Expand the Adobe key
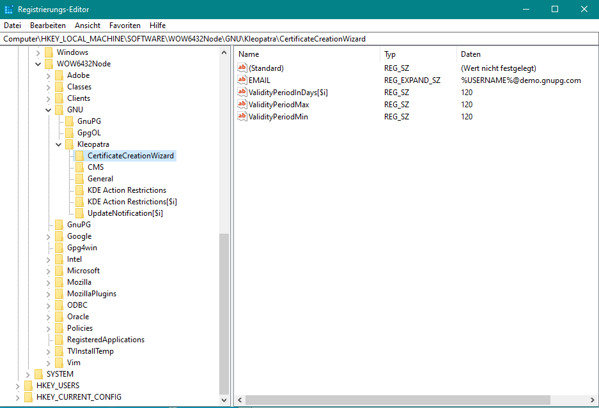 pyautogui.click(x=48, y=75)
